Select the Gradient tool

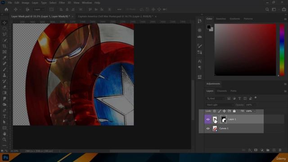[x=4, y=93]
